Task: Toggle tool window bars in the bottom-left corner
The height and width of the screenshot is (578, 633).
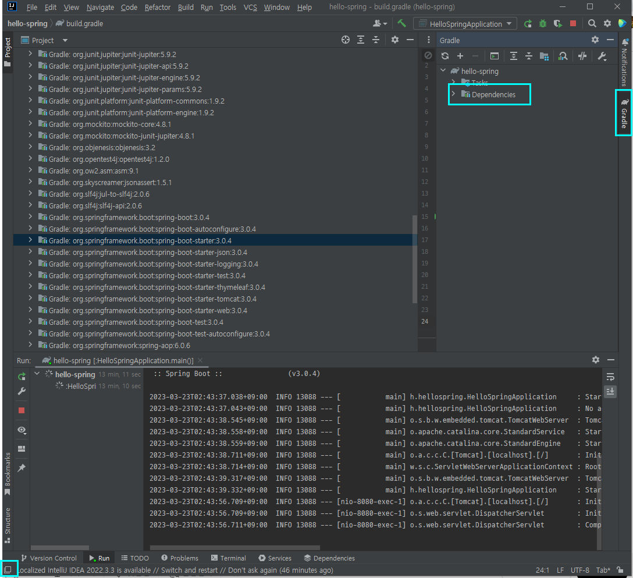Action: [8, 570]
